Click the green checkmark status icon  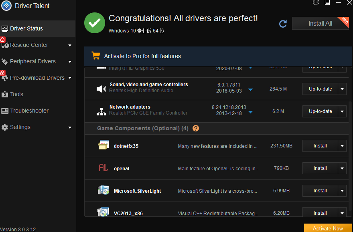(95, 23)
